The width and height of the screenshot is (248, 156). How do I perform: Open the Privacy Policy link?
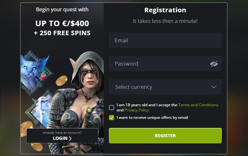[137, 110]
